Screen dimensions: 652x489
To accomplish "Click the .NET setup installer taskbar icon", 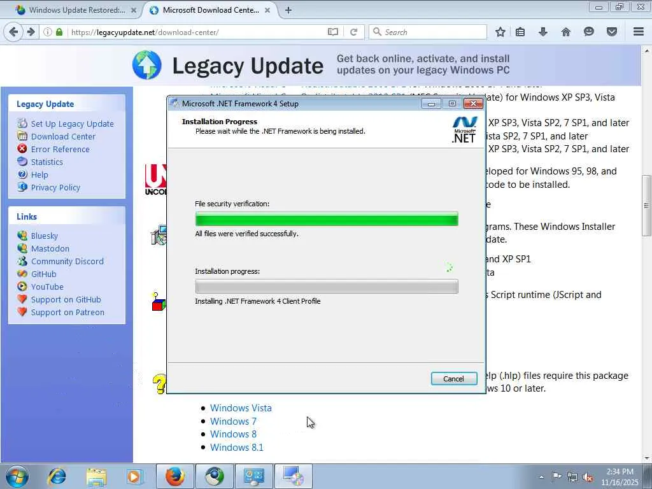I will [293, 476].
